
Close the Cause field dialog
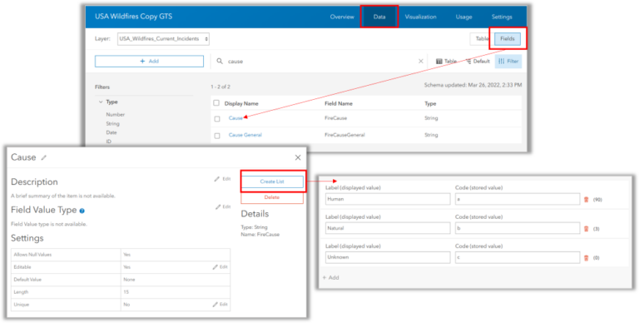tap(298, 157)
